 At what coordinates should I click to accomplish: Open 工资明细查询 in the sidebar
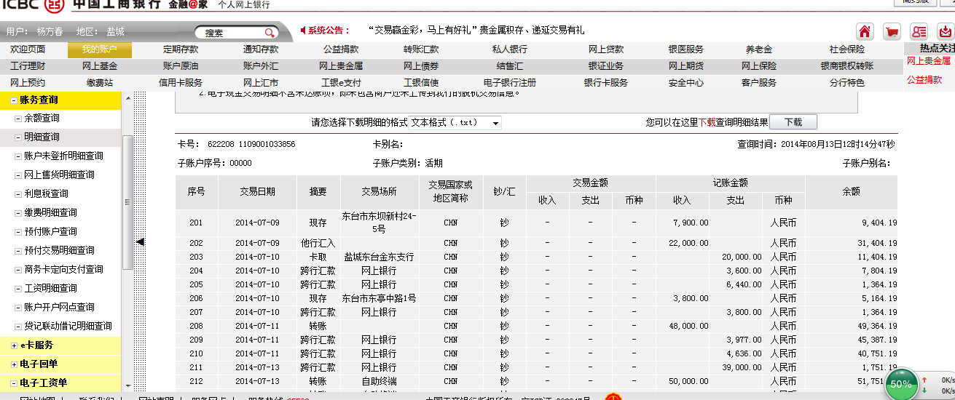point(51,288)
